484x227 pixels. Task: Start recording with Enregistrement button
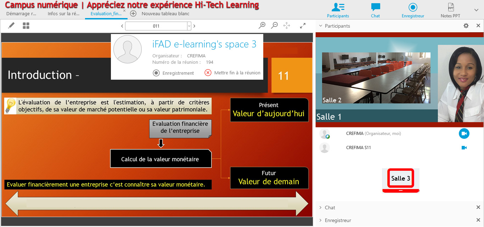(x=173, y=73)
